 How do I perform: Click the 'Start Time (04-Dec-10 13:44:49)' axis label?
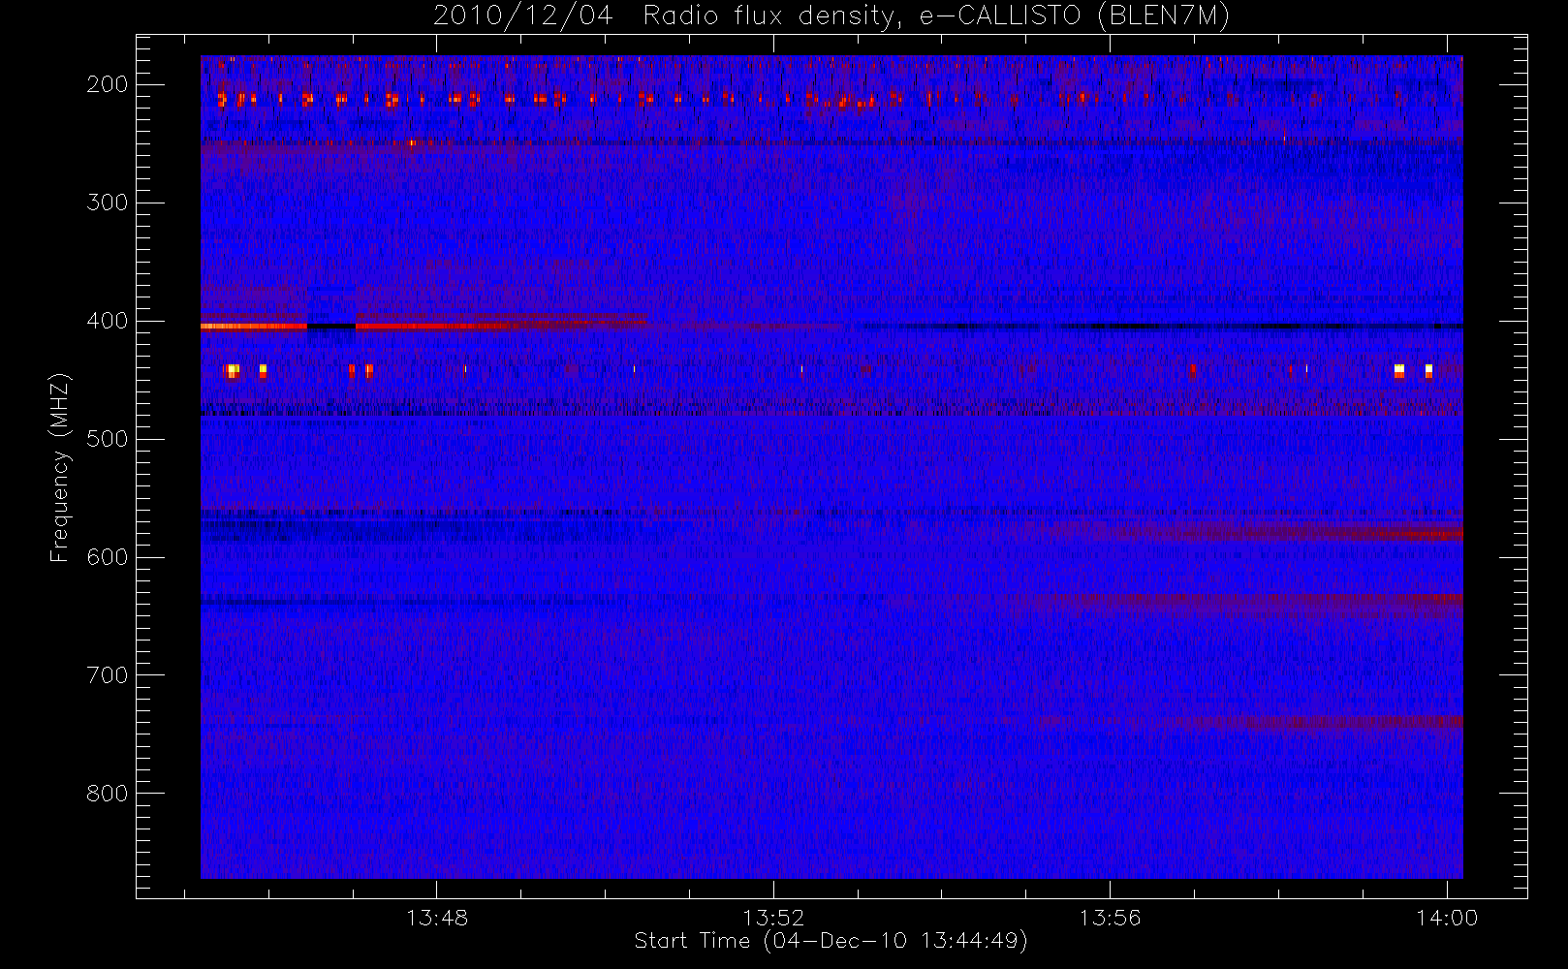click(831, 941)
